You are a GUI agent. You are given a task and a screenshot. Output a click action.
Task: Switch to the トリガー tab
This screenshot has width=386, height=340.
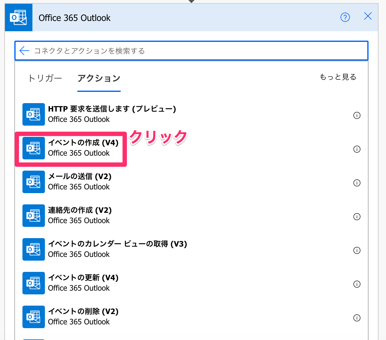pyautogui.click(x=45, y=78)
